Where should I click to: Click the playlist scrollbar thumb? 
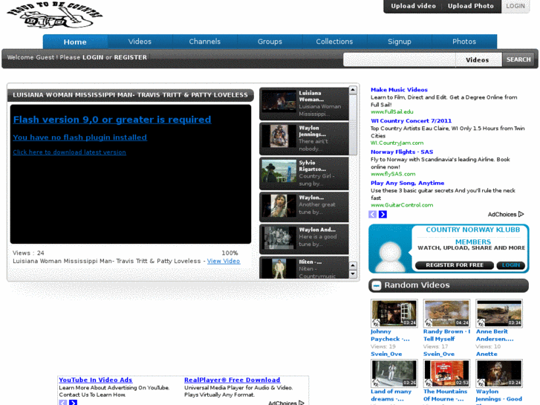coord(353,125)
